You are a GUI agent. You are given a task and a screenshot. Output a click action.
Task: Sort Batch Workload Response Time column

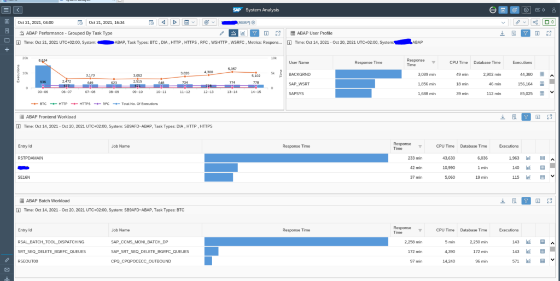tap(420, 230)
